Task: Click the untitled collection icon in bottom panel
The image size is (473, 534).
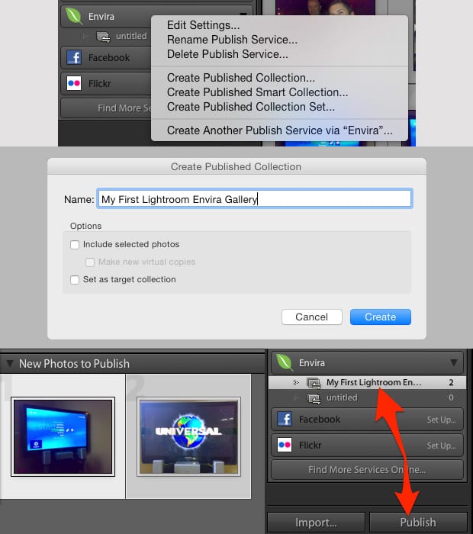Action: (x=314, y=398)
